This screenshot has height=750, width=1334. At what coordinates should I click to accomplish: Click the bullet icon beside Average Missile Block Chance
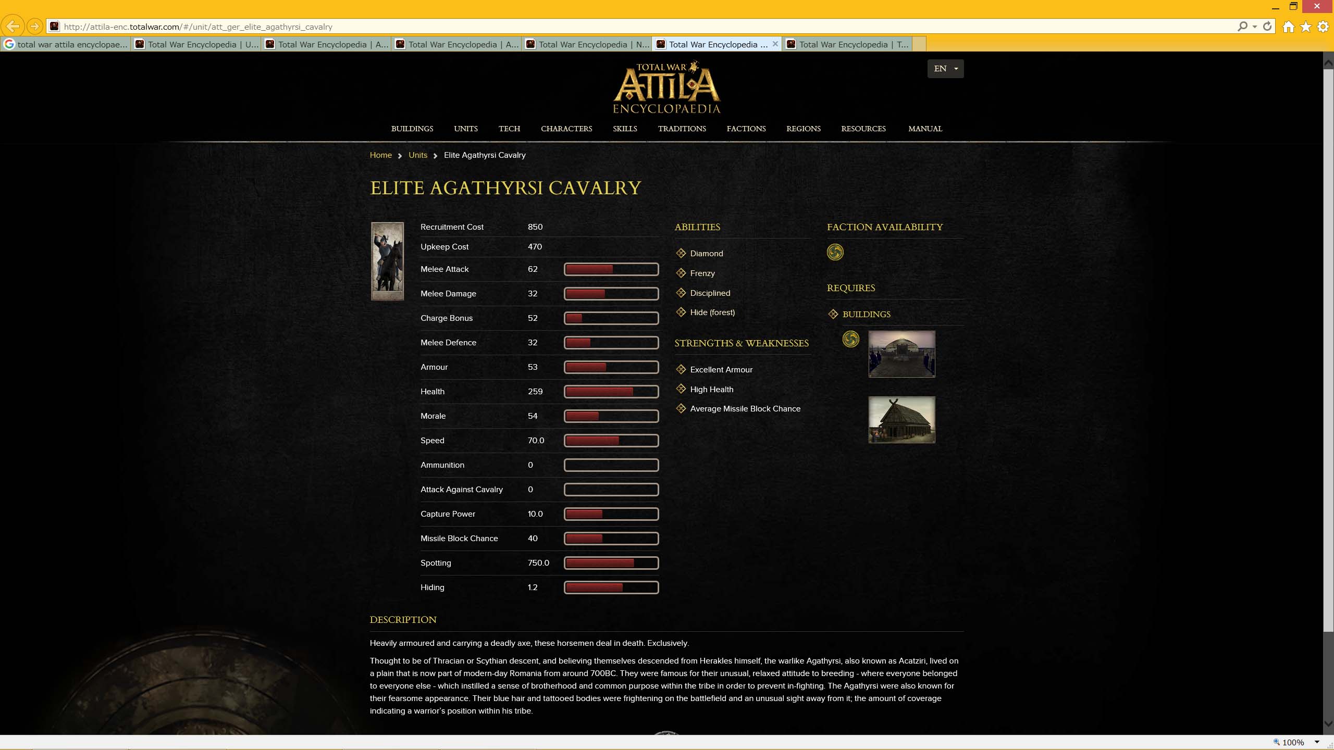681,408
